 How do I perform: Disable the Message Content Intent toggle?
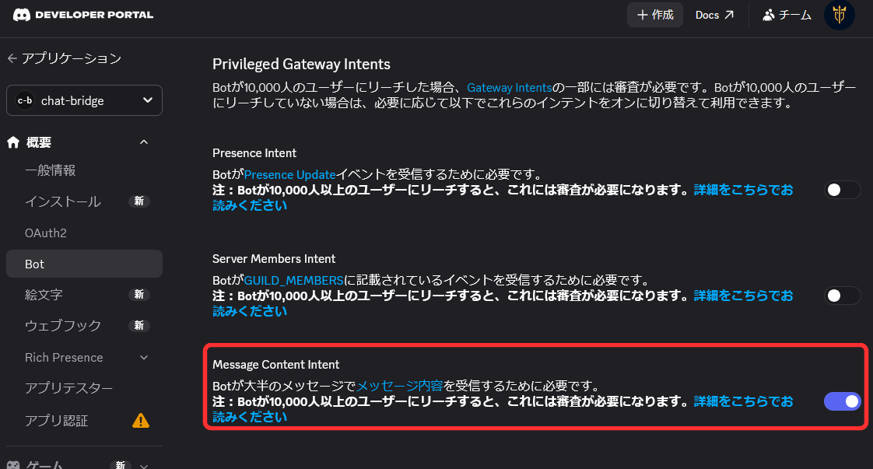coord(842,401)
